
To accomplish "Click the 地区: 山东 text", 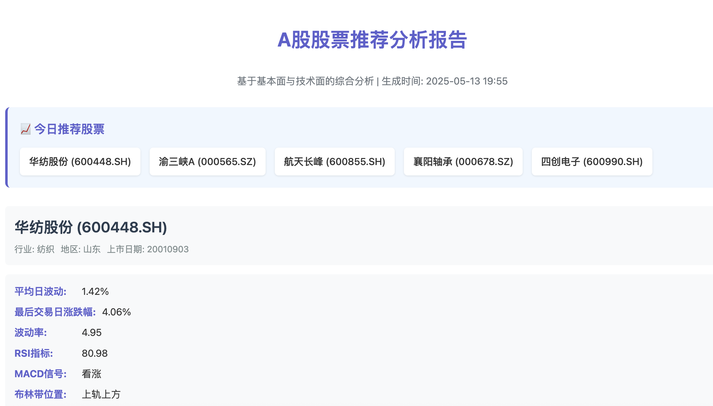I will coord(80,249).
